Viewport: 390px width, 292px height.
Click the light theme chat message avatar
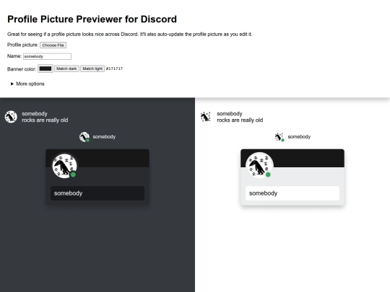click(x=206, y=117)
